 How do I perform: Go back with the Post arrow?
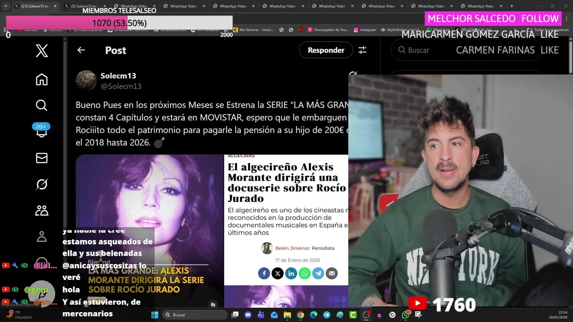(x=81, y=50)
